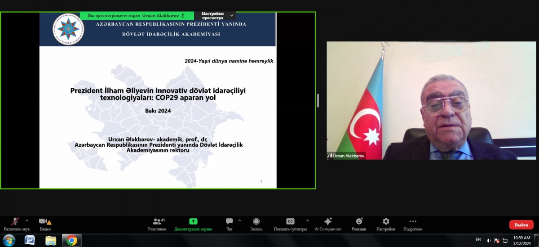Leave the meeting with red Выйти button
Screen dimensions: 539x247
click(x=521, y=225)
